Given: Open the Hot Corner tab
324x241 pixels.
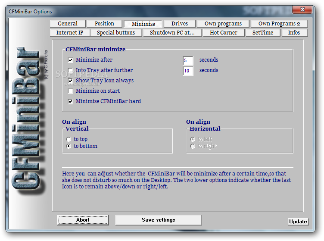Looking at the screenshot, I should pyautogui.click(x=224, y=33).
